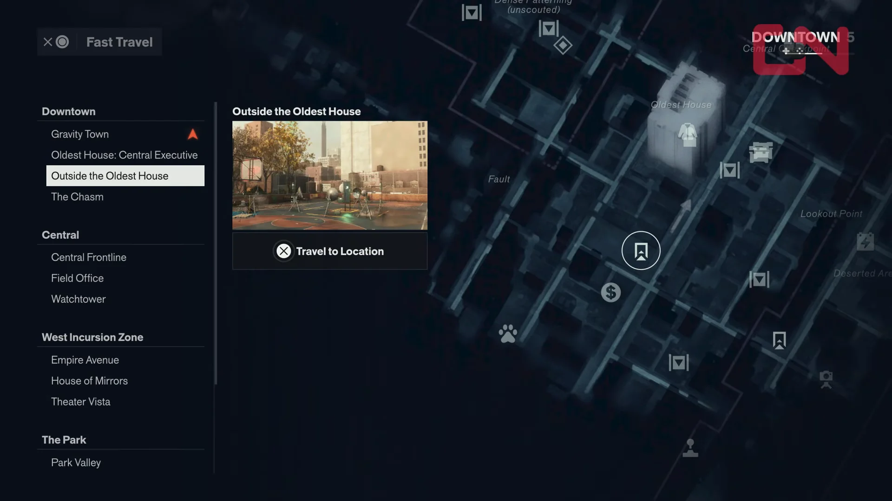Image resolution: width=892 pixels, height=501 pixels.
Task: Click The Park section header
Action: point(64,440)
